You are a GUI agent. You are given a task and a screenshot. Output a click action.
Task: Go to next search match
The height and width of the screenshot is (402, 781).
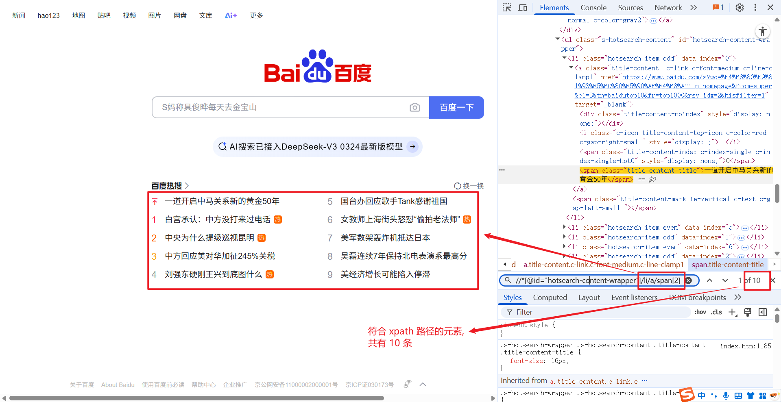click(x=725, y=280)
